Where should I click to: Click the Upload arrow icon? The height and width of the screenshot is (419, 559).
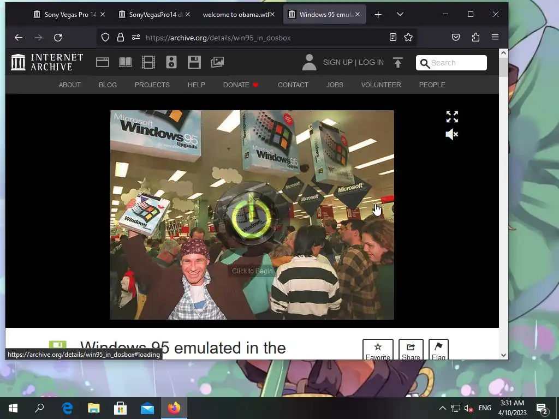(398, 62)
